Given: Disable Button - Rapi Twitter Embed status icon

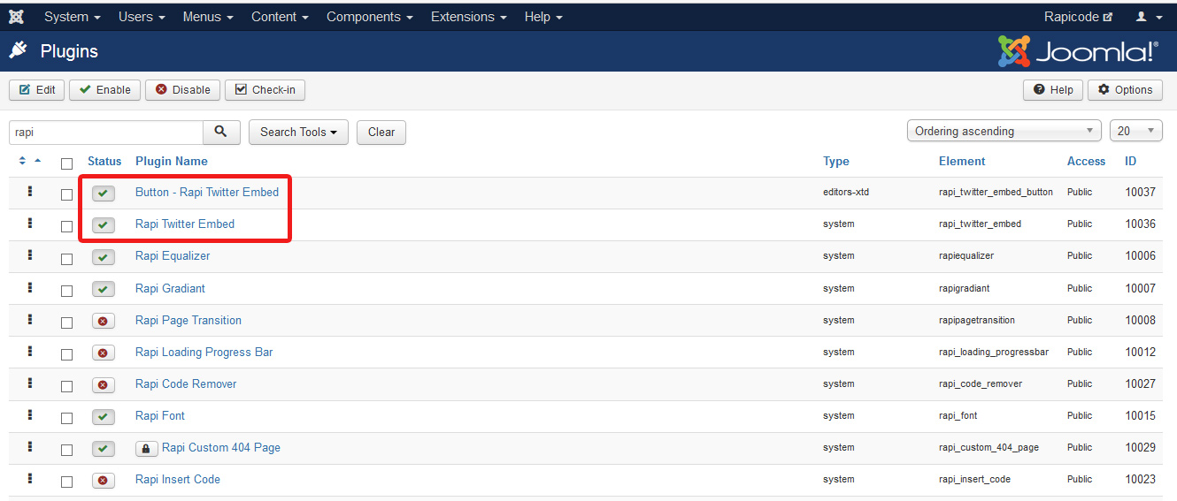Looking at the screenshot, I should 104,194.
